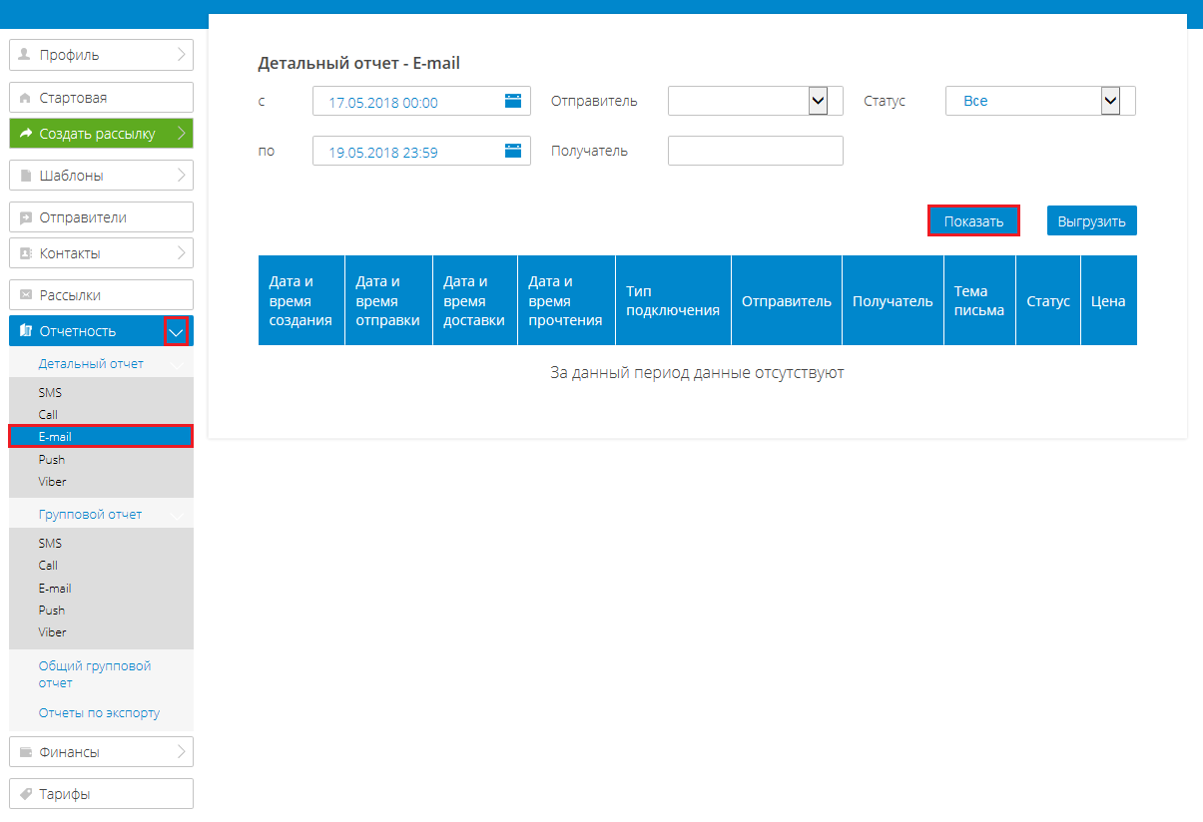
Task: Open the Отправители section
Action: click(101, 217)
